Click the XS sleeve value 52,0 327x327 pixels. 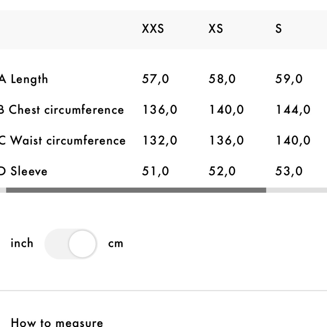tap(222, 171)
